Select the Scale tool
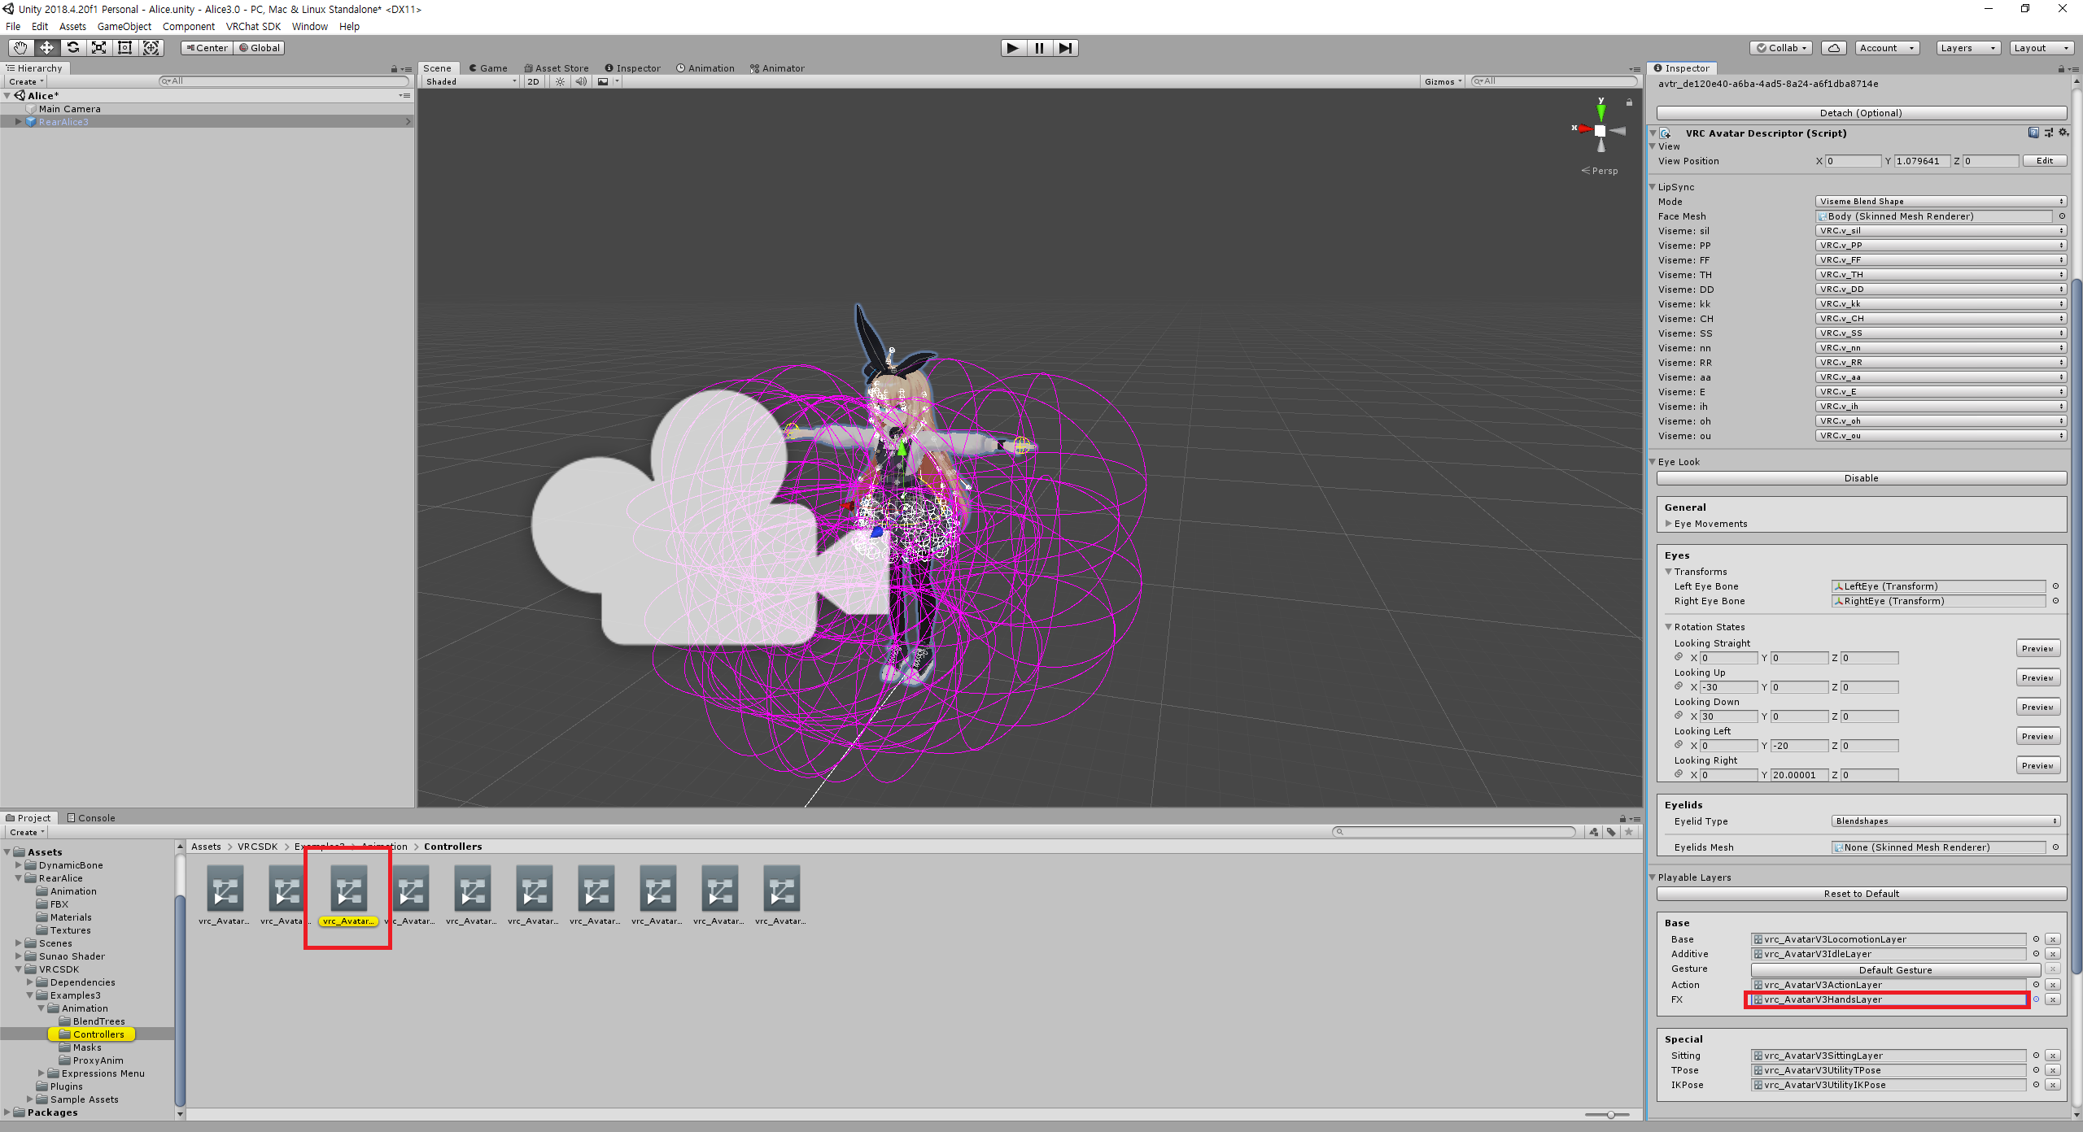 click(99, 48)
